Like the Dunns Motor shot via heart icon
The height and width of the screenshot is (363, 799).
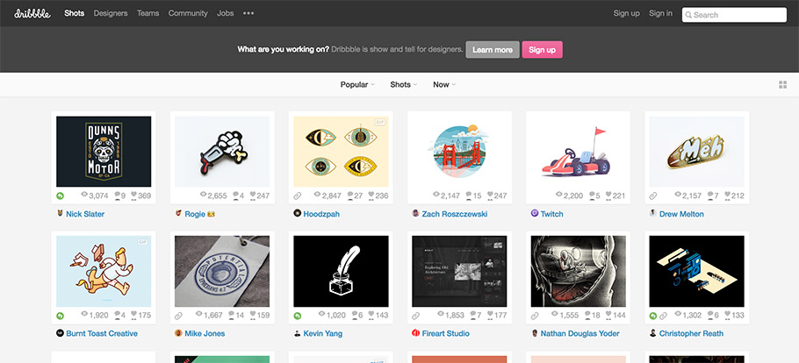[133, 196]
